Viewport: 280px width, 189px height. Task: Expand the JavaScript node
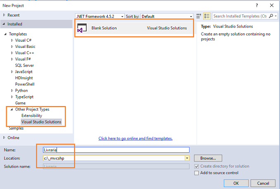coord(12,72)
